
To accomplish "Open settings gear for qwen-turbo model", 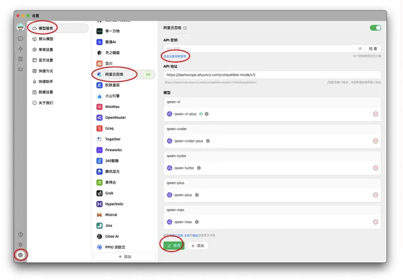I will coord(199,168).
